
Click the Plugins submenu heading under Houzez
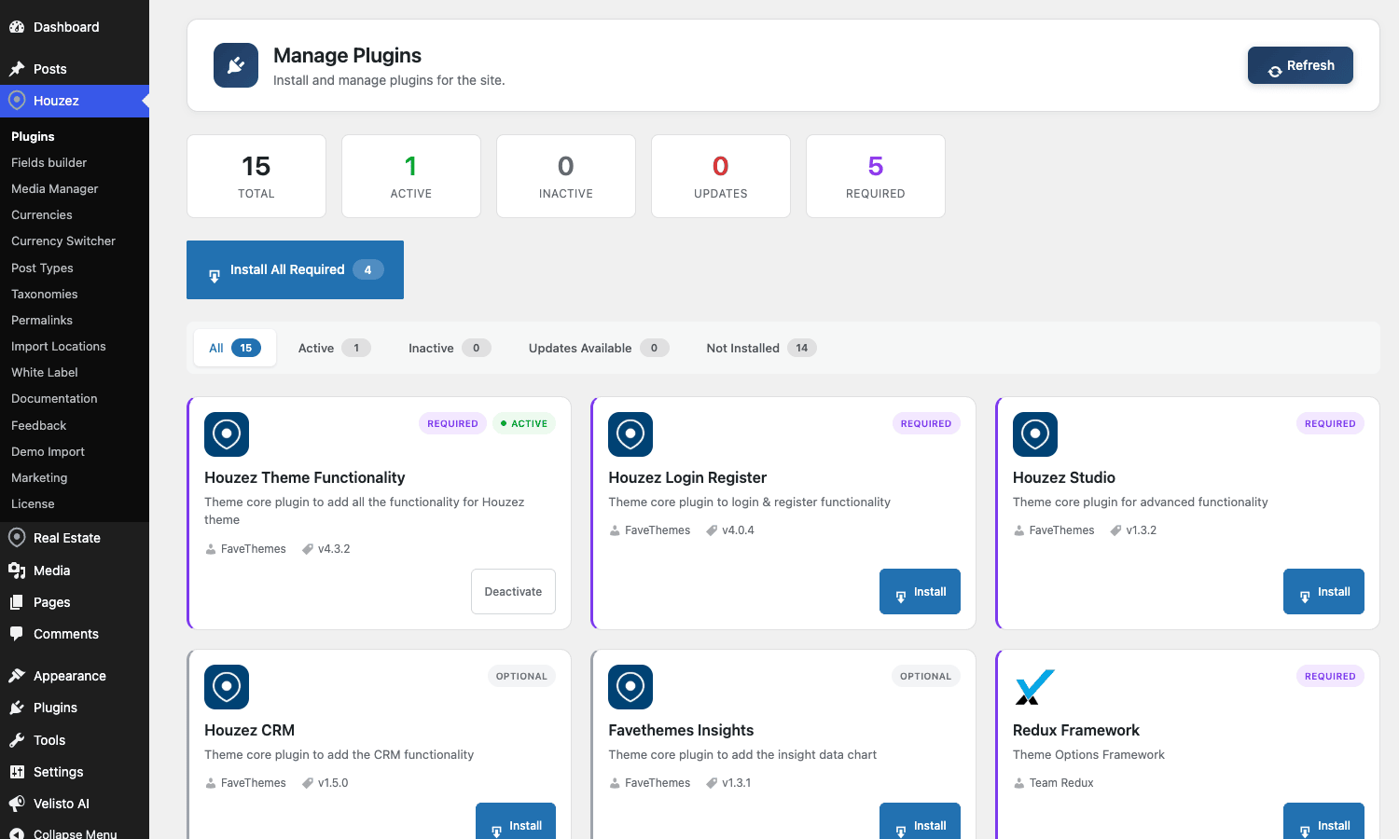coord(33,136)
